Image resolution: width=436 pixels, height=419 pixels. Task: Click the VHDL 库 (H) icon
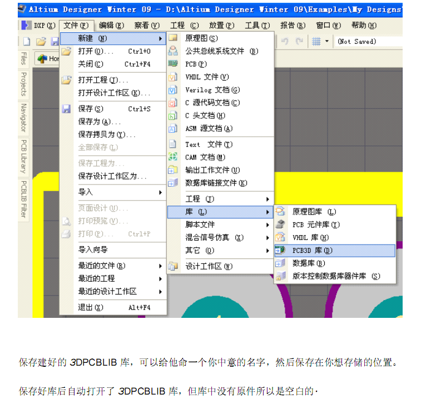pos(280,237)
